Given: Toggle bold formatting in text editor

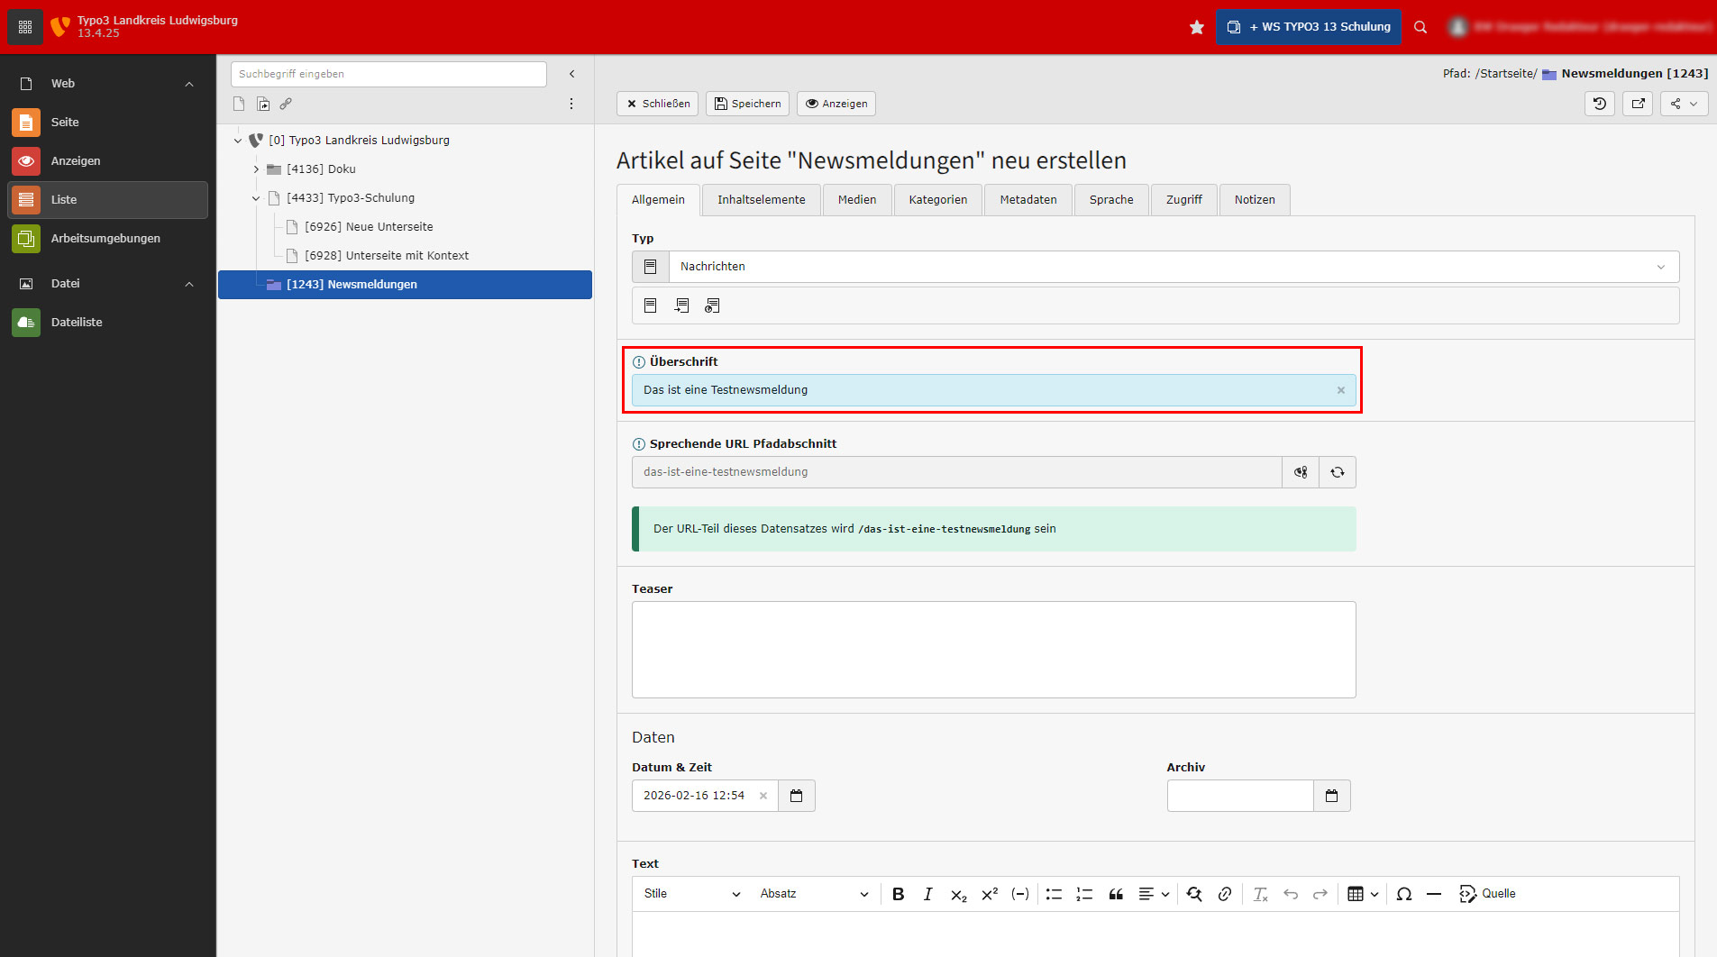Looking at the screenshot, I should point(898,894).
